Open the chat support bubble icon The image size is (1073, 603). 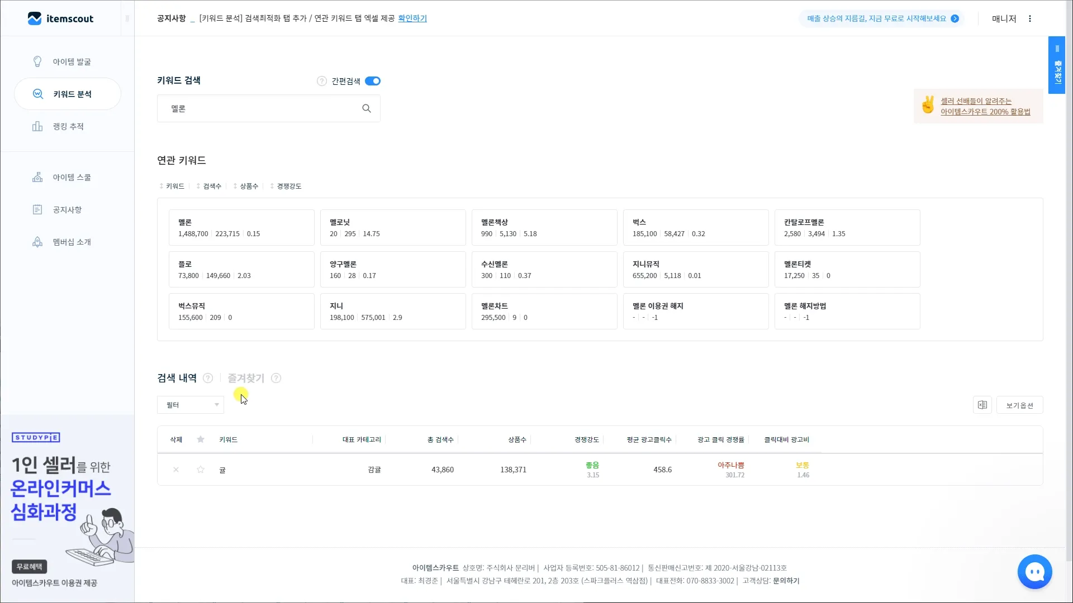[x=1034, y=572]
